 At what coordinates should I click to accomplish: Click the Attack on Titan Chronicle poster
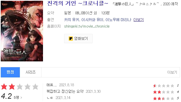point(22,31)
